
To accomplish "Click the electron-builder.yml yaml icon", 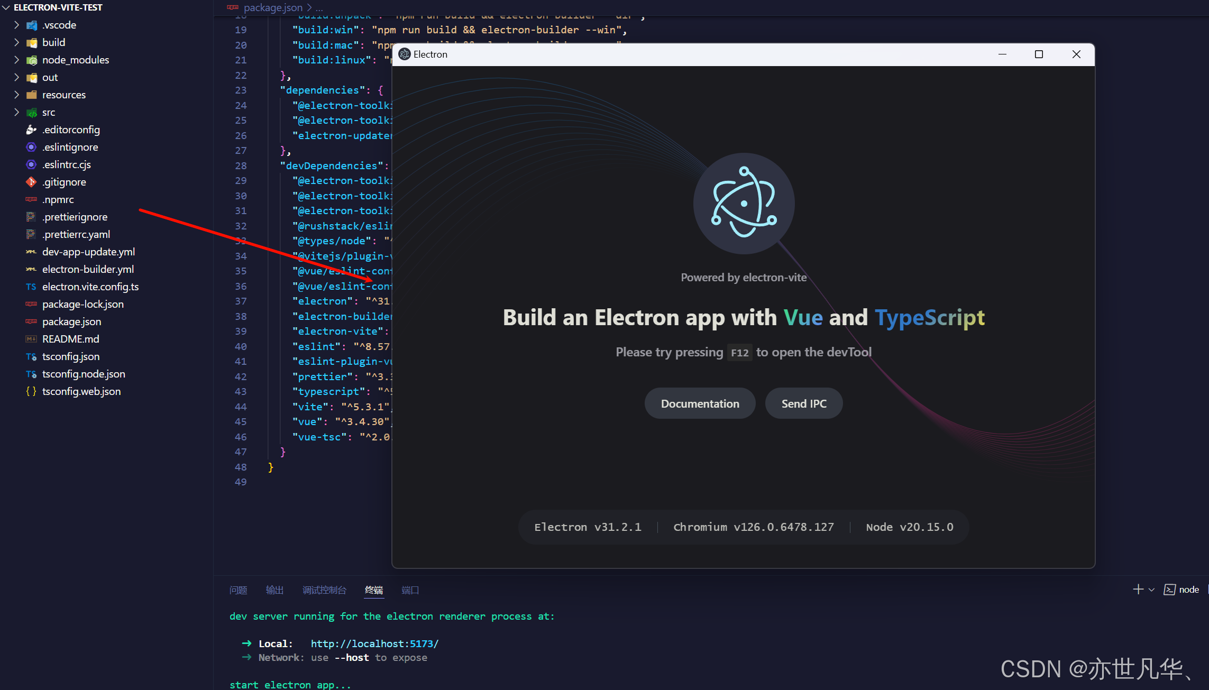I will [31, 269].
